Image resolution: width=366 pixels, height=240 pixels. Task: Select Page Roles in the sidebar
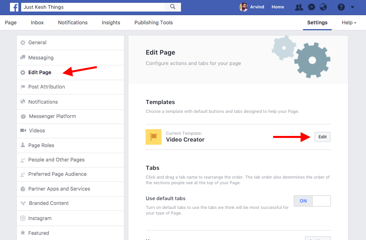tap(41, 146)
